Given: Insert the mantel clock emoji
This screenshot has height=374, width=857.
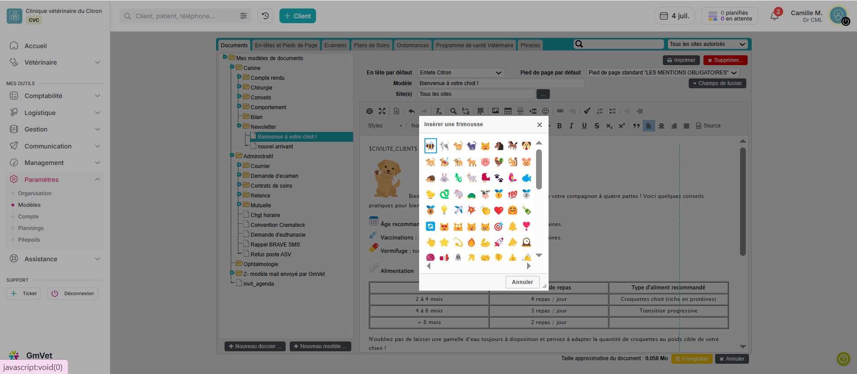Looking at the screenshot, I should point(526,242).
